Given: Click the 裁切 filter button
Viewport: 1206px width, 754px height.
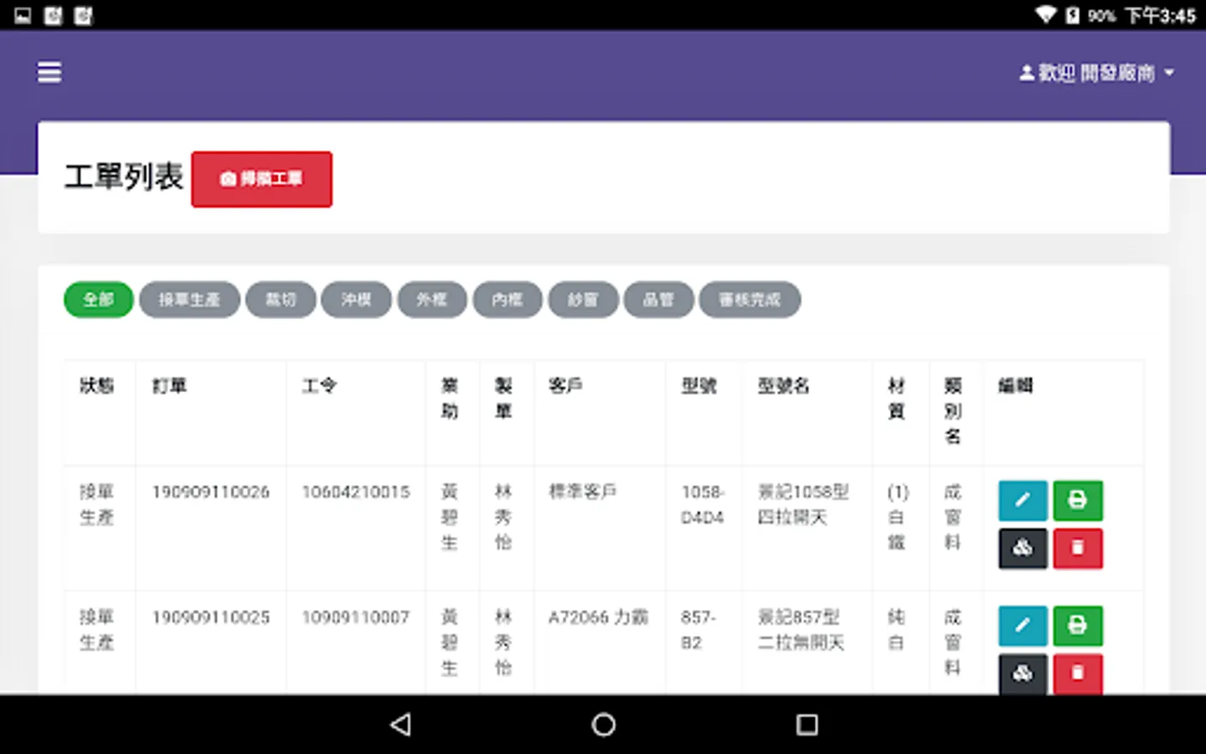Looking at the screenshot, I should [281, 299].
